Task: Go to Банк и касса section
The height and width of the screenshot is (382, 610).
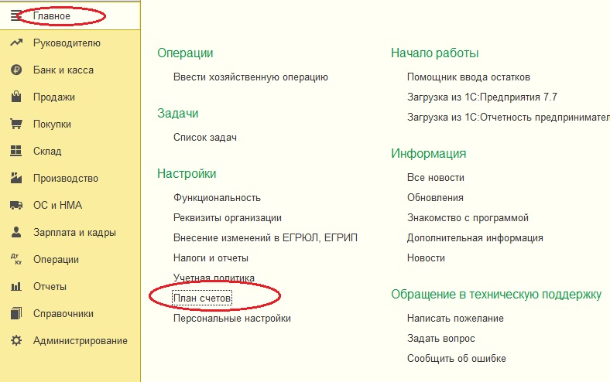Action: click(x=63, y=70)
